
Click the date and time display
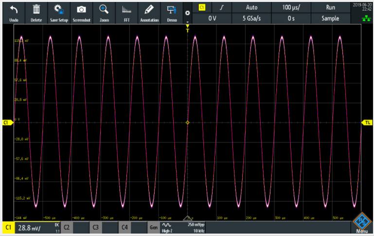362,7
